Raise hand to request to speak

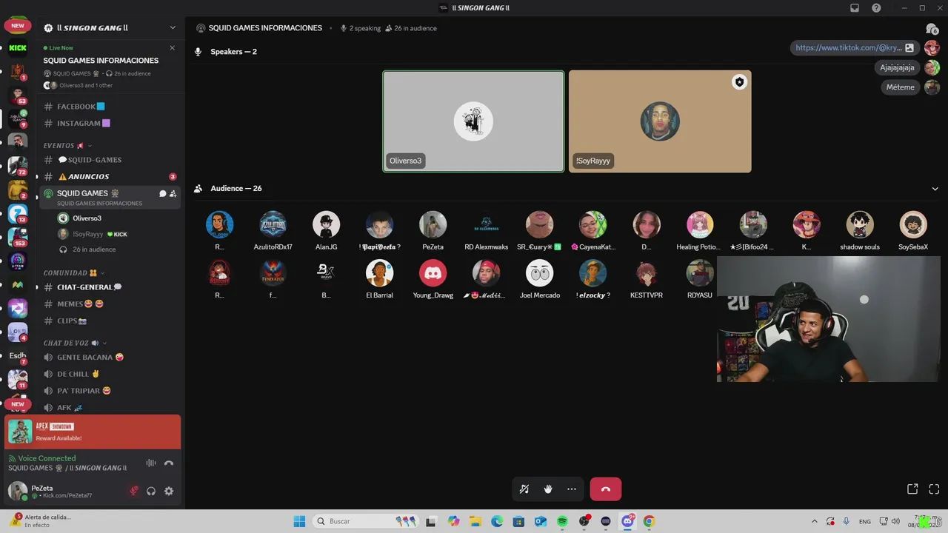click(x=548, y=489)
